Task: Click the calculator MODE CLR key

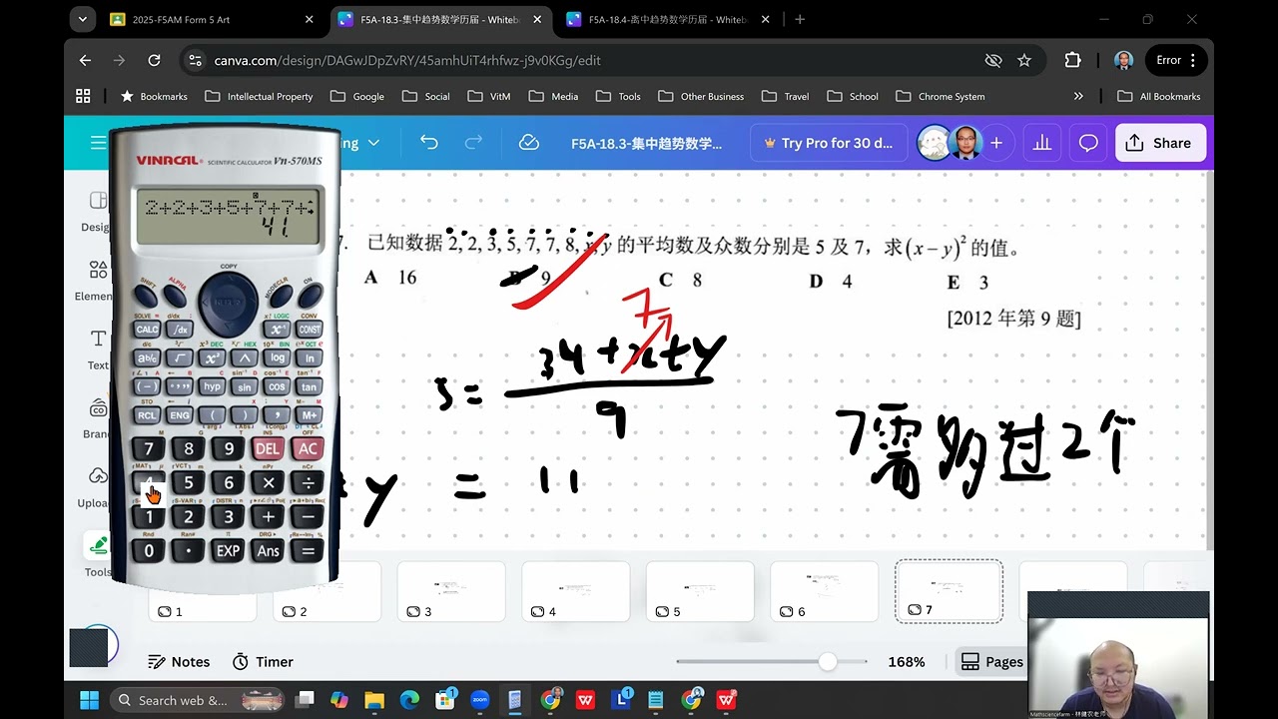Action: click(x=280, y=296)
